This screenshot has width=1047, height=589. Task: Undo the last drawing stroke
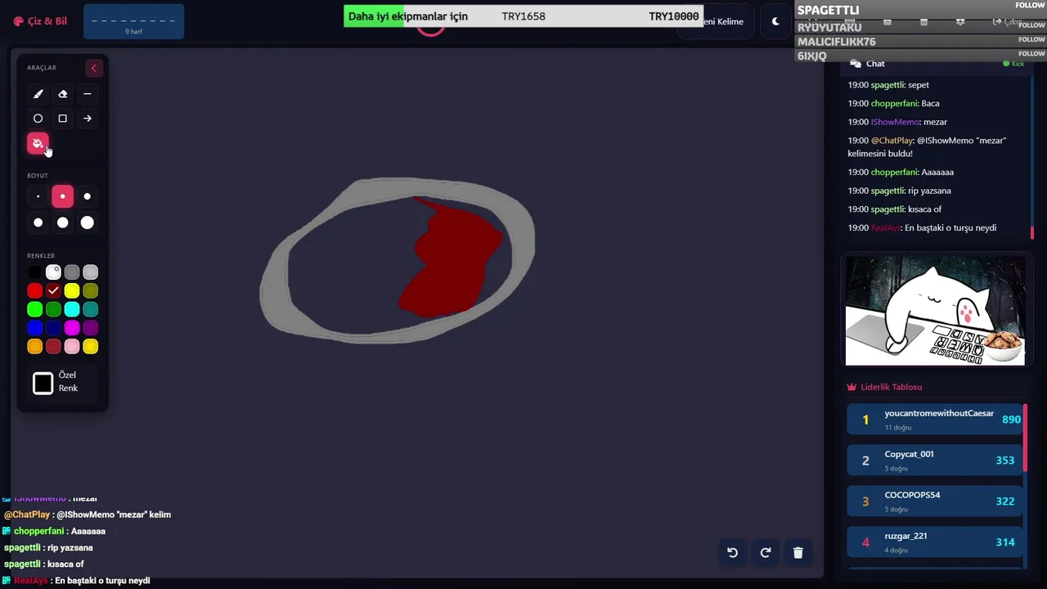733,553
